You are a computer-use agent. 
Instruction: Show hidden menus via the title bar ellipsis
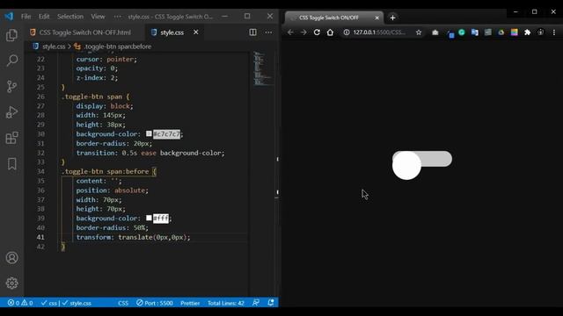coord(117,17)
